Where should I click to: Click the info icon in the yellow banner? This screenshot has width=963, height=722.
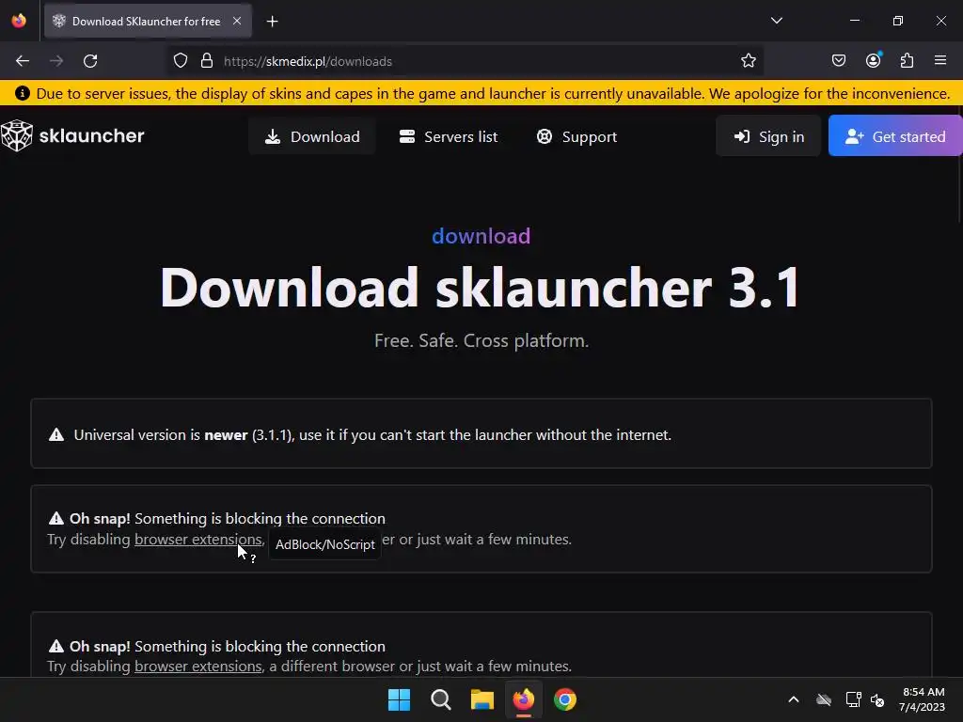coord(23,93)
